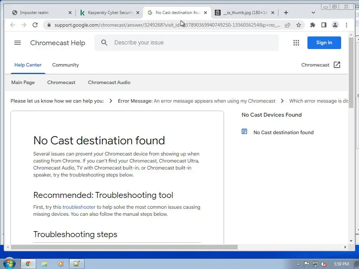The height and width of the screenshot is (269, 359).
Task: Toggle Chrome side panel
Action: [x=324, y=25]
